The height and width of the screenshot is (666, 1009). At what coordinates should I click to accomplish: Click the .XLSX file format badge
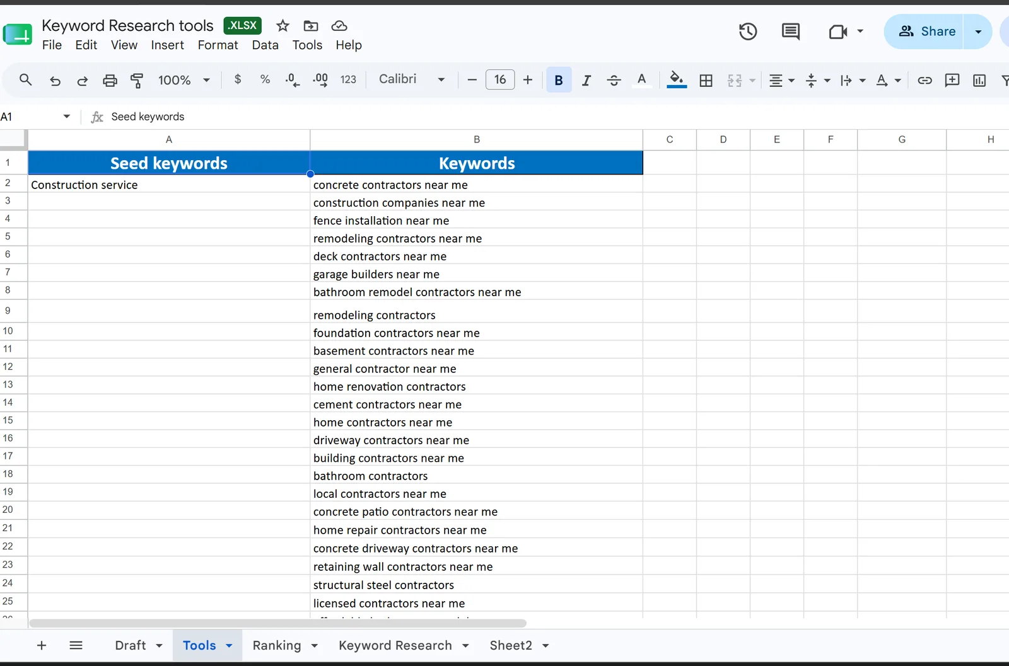pyautogui.click(x=243, y=25)
